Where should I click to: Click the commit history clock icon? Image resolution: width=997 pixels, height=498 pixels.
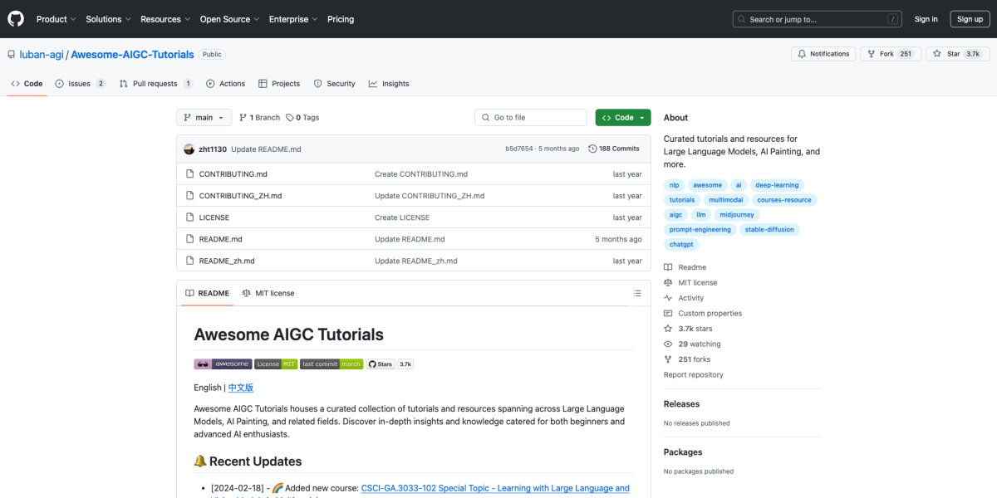coord(592,149)
